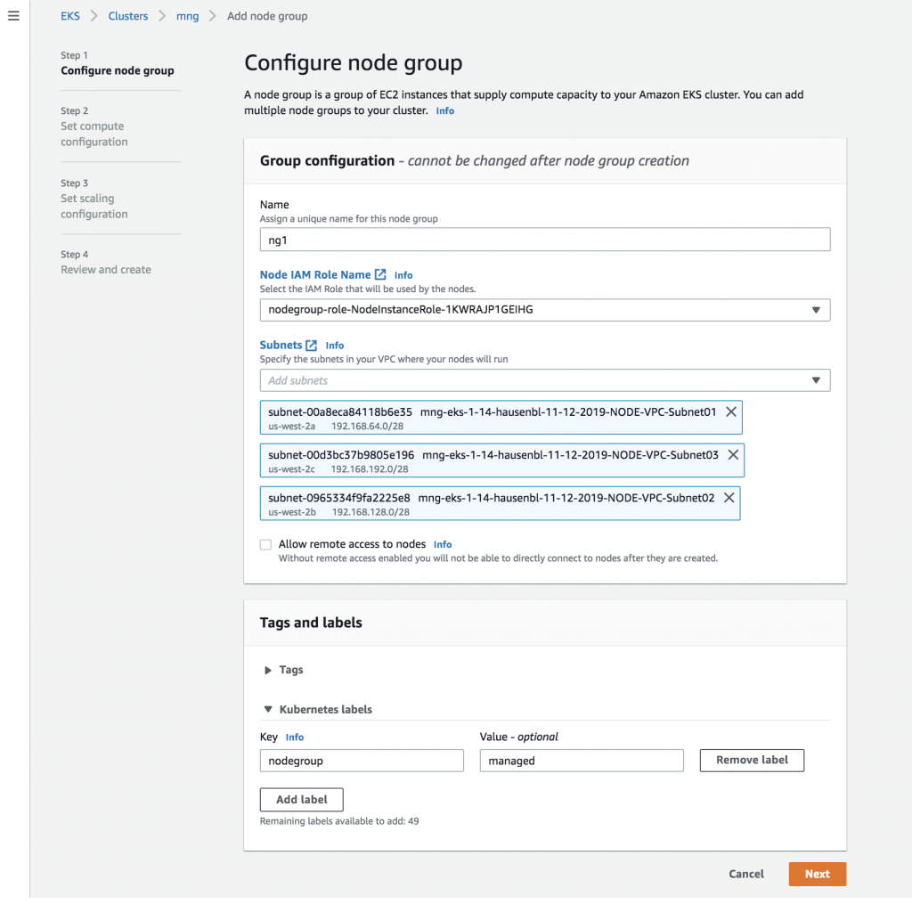Click the Remove label button

point(752,760)
